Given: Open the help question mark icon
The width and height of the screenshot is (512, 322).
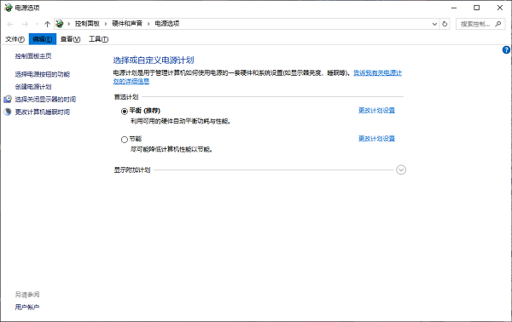Looking at the screenshot, I should tap(506, 50).
